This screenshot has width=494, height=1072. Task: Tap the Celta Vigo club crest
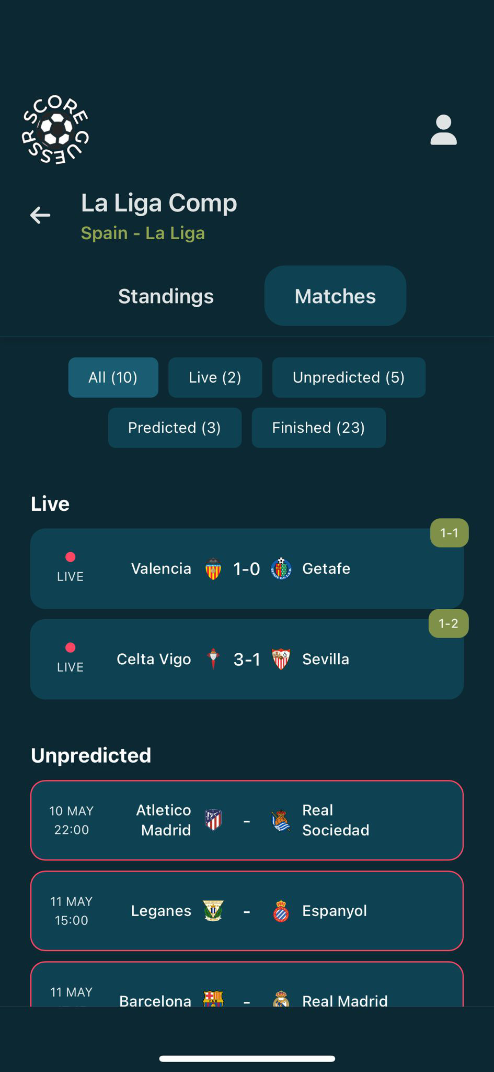[x=213, y=660]
